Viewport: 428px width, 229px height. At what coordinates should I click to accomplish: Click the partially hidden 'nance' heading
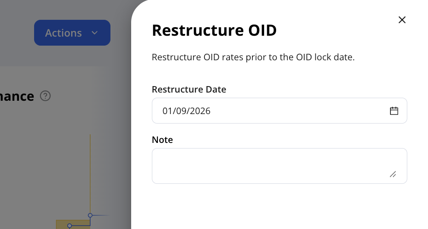pos(17,96)
